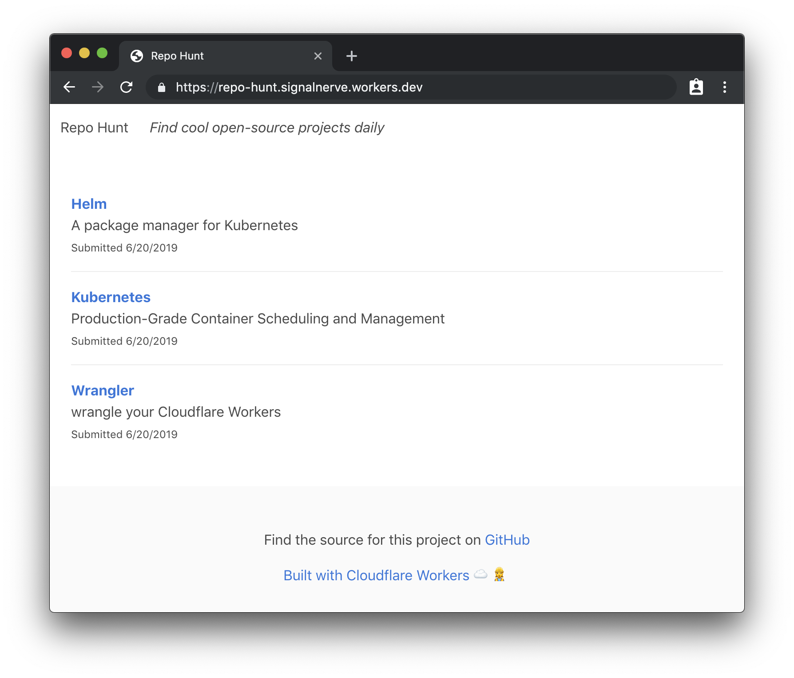Click the globe favicon on the tab
Screen dimensions: 794x678
(137, 56)
